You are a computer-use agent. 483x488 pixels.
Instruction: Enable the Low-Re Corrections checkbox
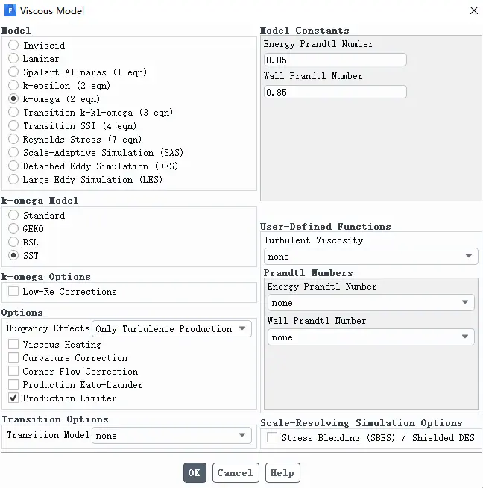13,291
